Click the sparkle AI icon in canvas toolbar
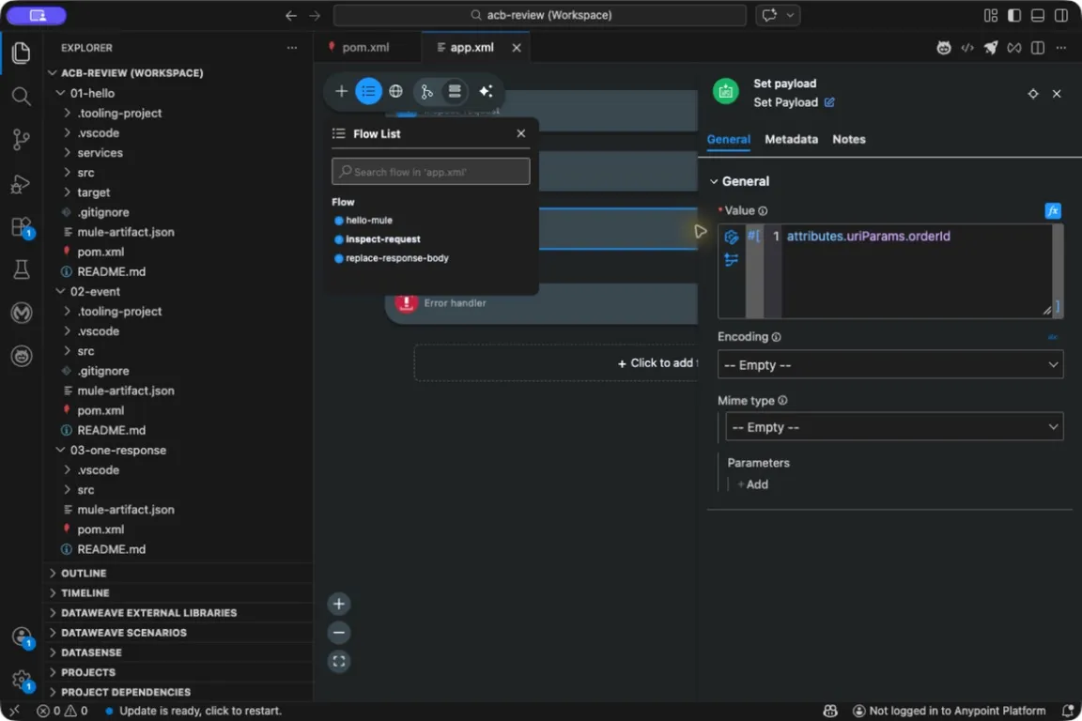The image size is (1082, 721). (486, 91)
